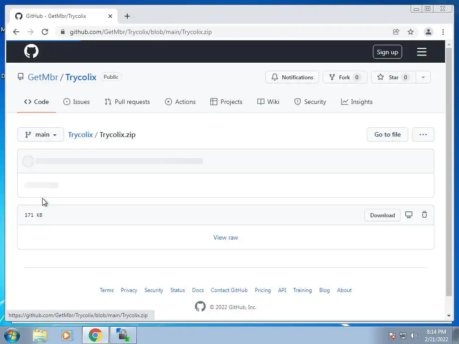Viewport: 459px width, 344px height.
Task: Download Trycolix.zip
Action: coord(382,215)
